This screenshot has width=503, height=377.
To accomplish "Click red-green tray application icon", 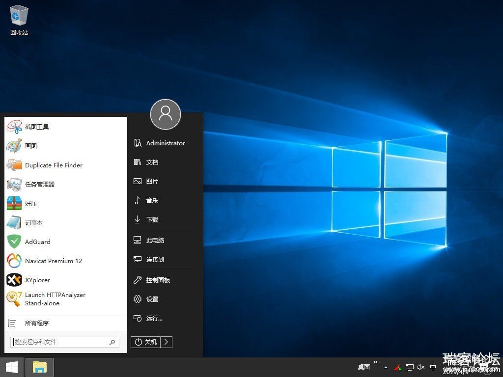I will (x=398, y=367).
